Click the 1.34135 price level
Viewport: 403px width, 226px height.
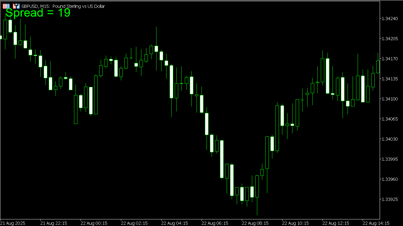pos(390,79)
